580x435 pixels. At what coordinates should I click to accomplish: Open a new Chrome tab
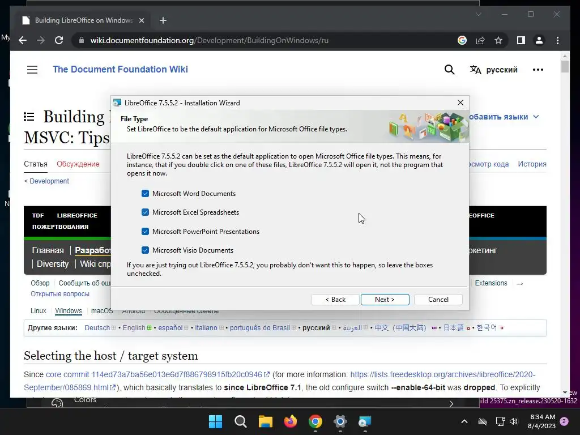(163, 20)
